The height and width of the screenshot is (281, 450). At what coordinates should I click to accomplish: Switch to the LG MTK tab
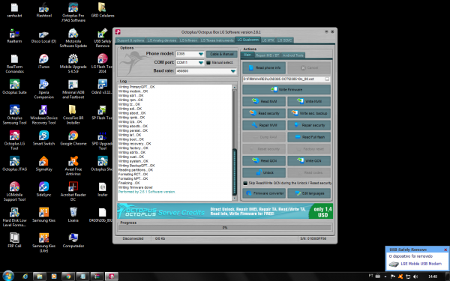coord(268,40)
